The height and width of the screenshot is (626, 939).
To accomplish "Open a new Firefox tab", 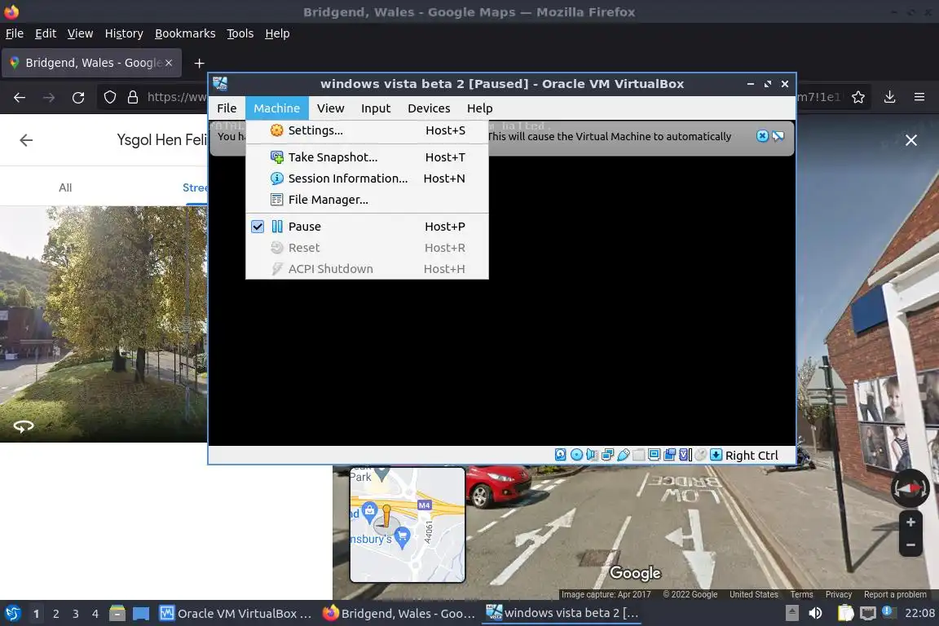I will pos(200,63).
